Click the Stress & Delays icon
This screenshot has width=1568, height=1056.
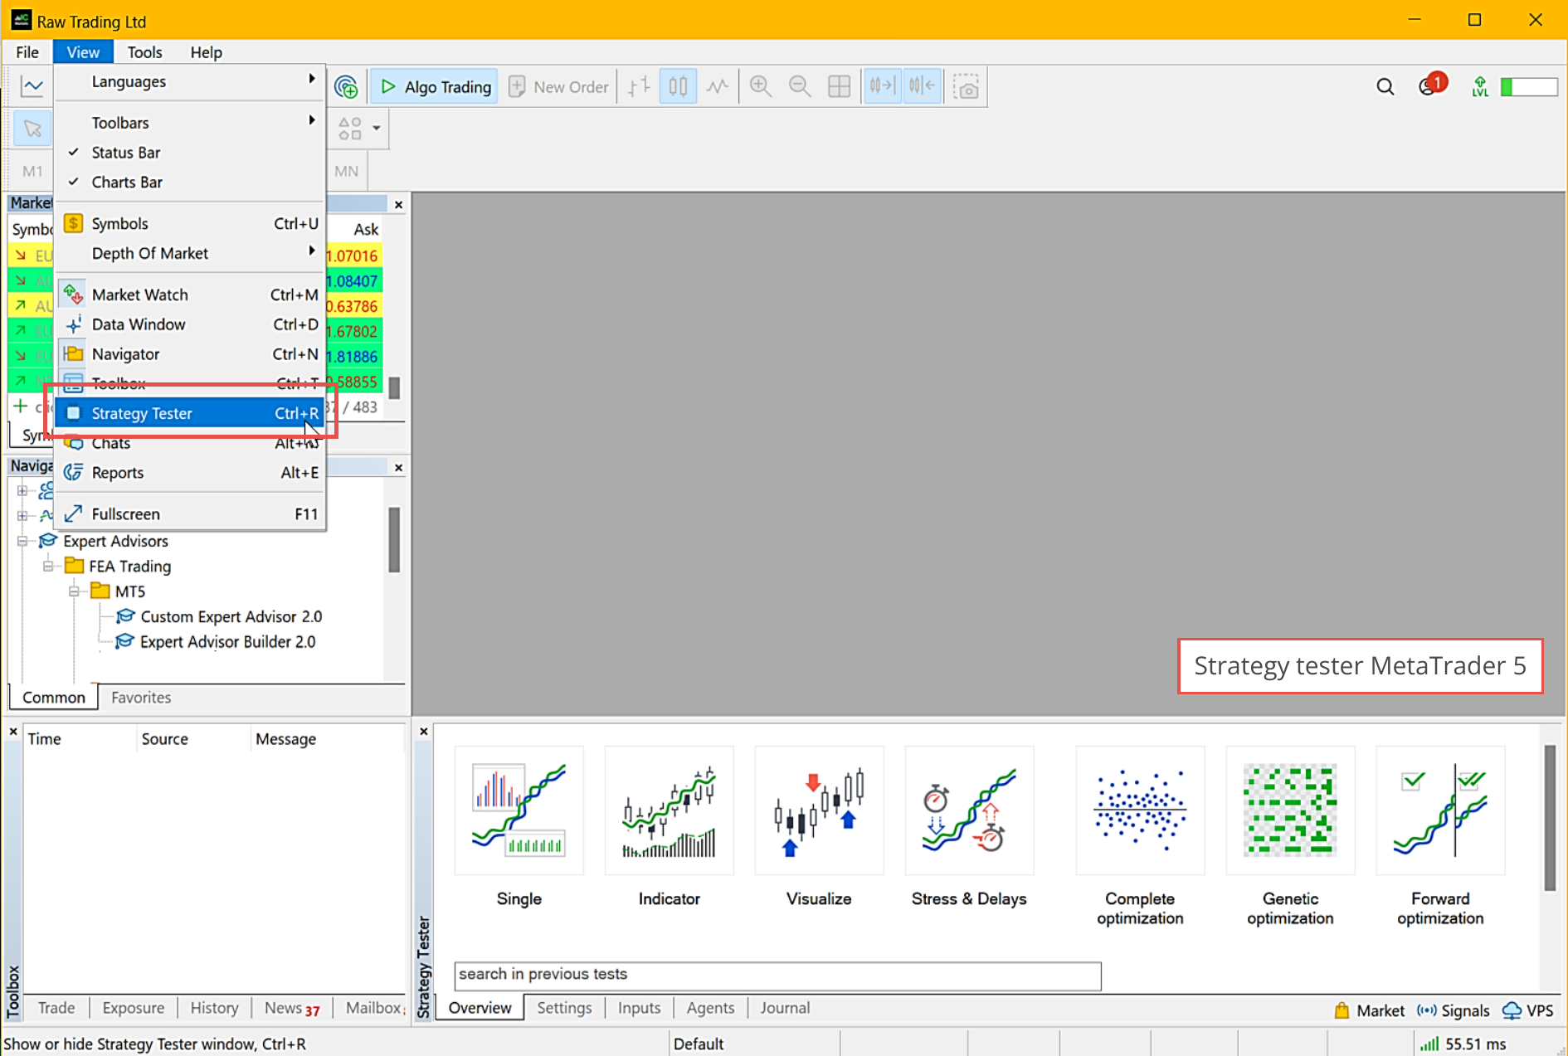click(x=969, y=810)
